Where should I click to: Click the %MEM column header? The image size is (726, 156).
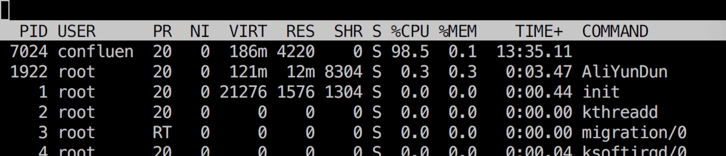[458, 31]
